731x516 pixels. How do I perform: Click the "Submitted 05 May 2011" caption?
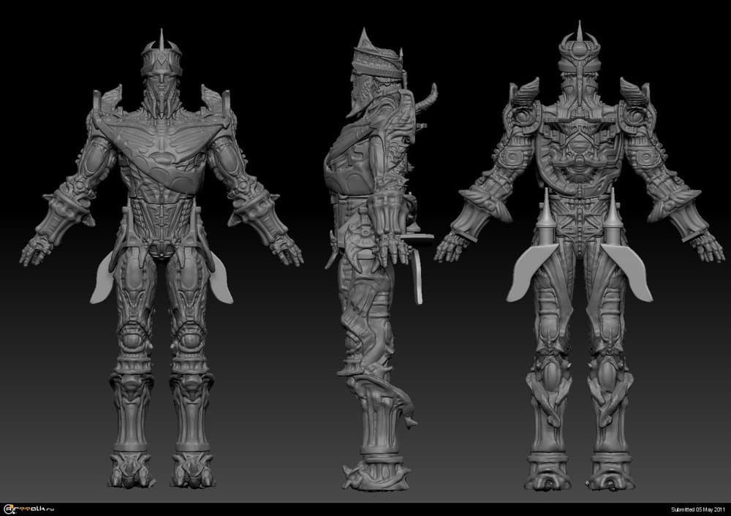point(697,509)
